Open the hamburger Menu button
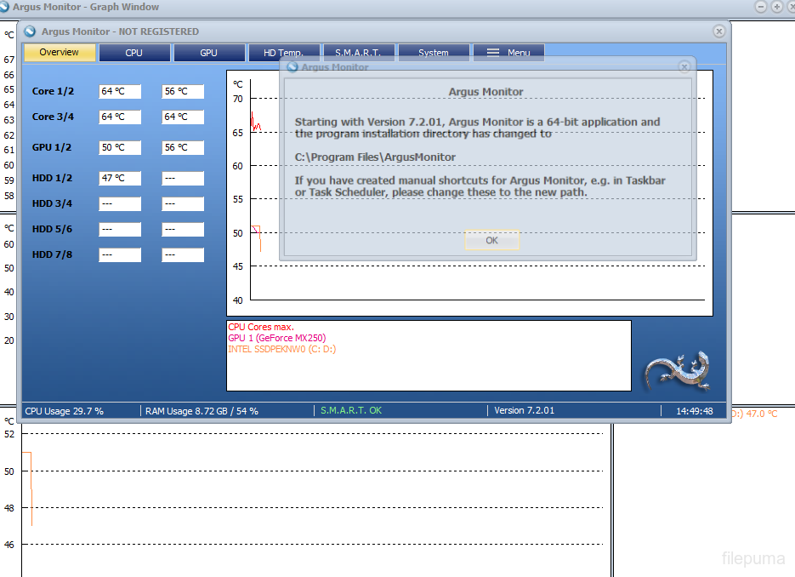 (508, 53)
